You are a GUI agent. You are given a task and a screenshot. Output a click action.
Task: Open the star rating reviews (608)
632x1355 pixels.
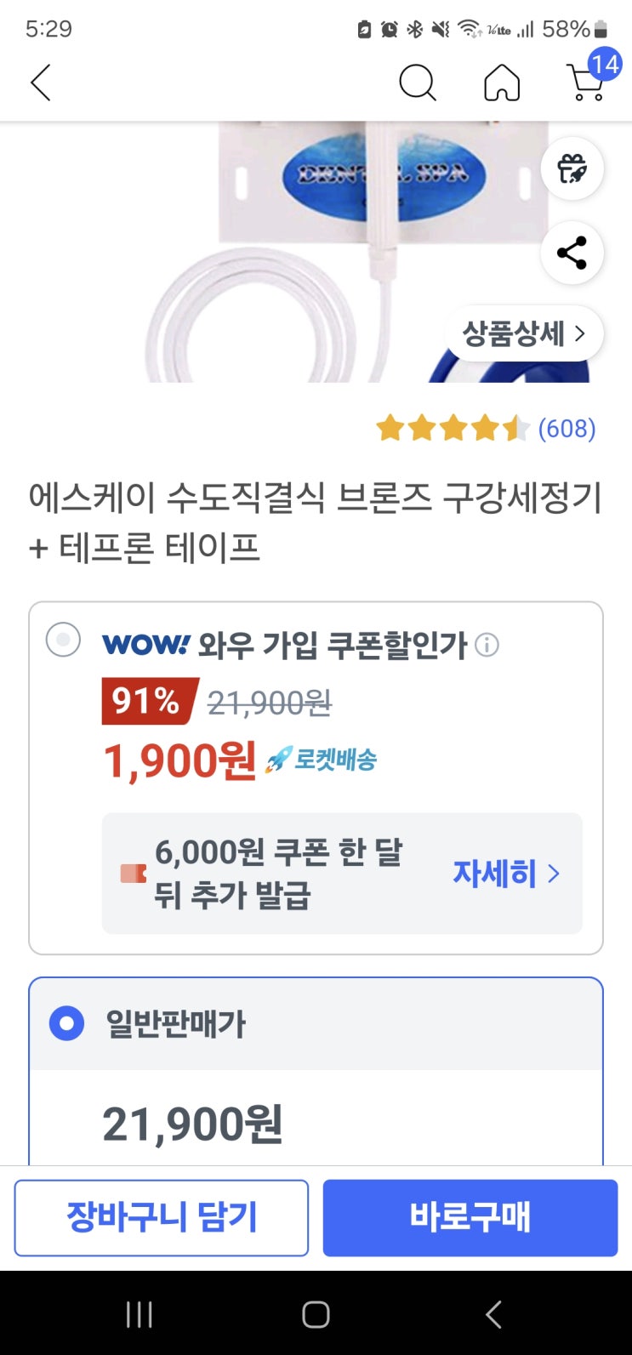(485, 428)
